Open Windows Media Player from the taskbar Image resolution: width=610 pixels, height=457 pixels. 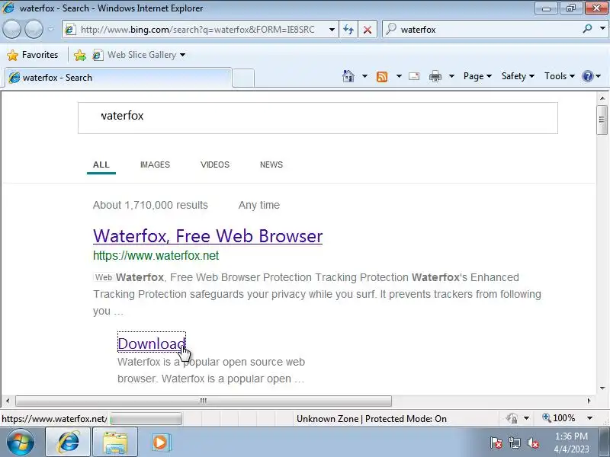[160, 443]
